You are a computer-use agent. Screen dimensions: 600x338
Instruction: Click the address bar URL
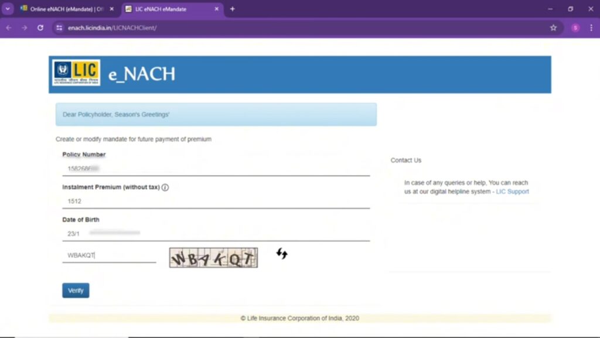(x=112, y=28)
